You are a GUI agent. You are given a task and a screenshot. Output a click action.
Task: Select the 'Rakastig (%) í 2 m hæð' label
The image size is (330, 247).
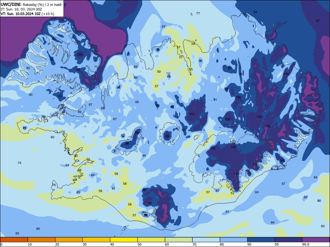42,5
